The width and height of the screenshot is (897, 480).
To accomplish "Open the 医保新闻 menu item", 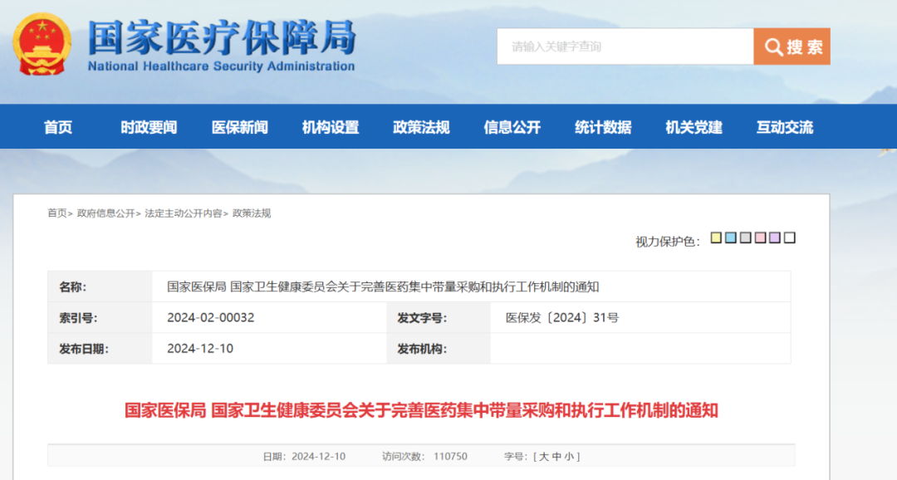I will (x=240, y=127).
